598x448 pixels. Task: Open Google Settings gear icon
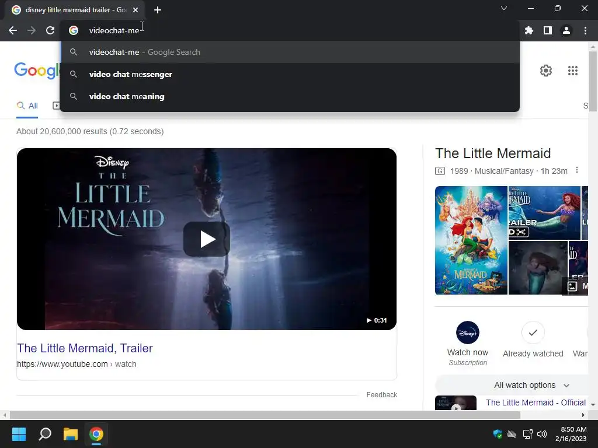click(546, 71)
